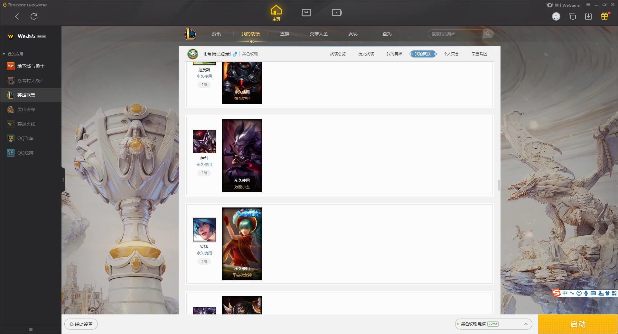Open the 万能小丑 skin card

242,156
